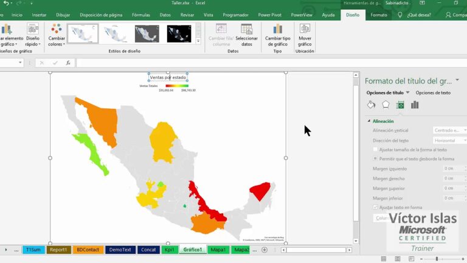Viewport: 467px width, 263px height.
Task: Click the Margen inferior value field
Action: coord(453,198)
